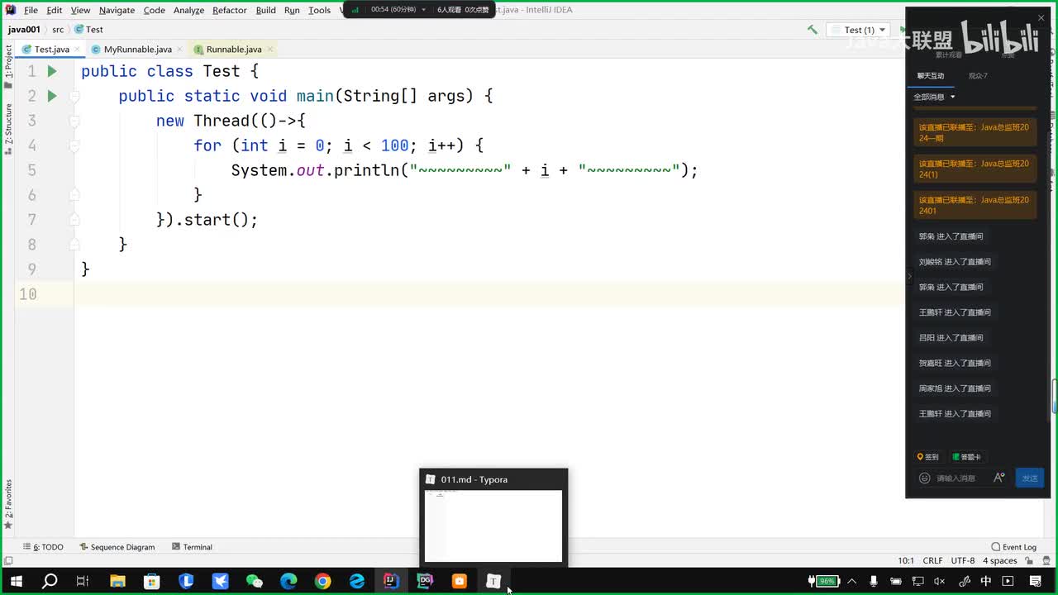1058x595 pixels.
Task: Open the Terminal tool window
Action: [192, 547]
